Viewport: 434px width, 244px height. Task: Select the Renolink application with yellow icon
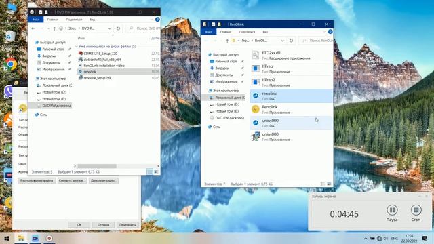(291, 109)
